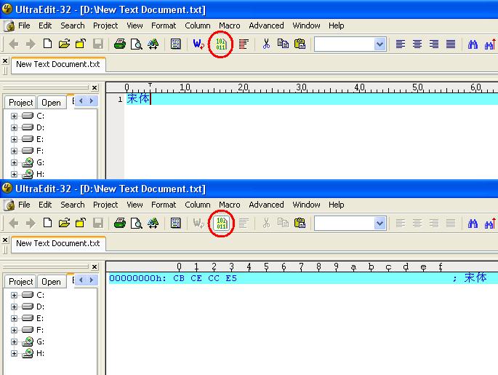Close the file tree panel in upper window
498x375 pixels.
point(95,87)
